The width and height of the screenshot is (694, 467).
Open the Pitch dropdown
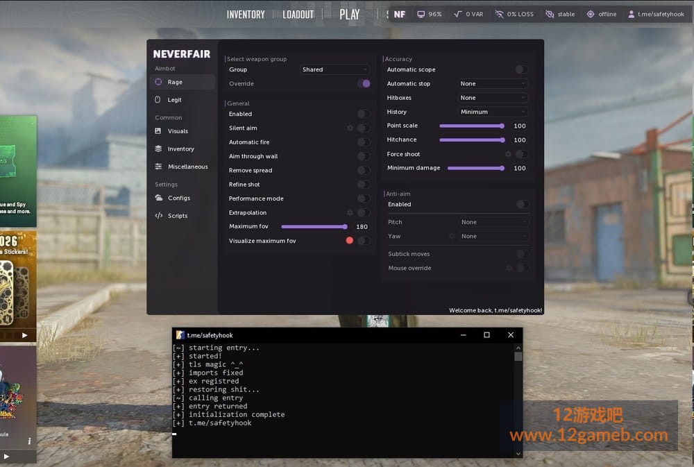[x=493, y=222]
